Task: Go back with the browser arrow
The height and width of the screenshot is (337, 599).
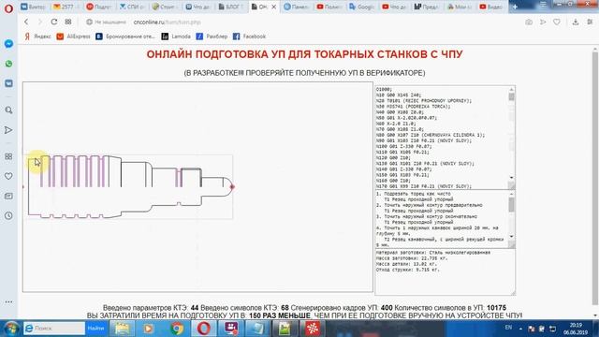Action: click(26, 22)
